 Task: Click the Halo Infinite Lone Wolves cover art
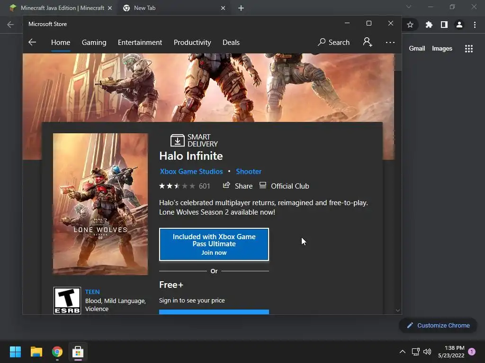(x=100, y=204)
